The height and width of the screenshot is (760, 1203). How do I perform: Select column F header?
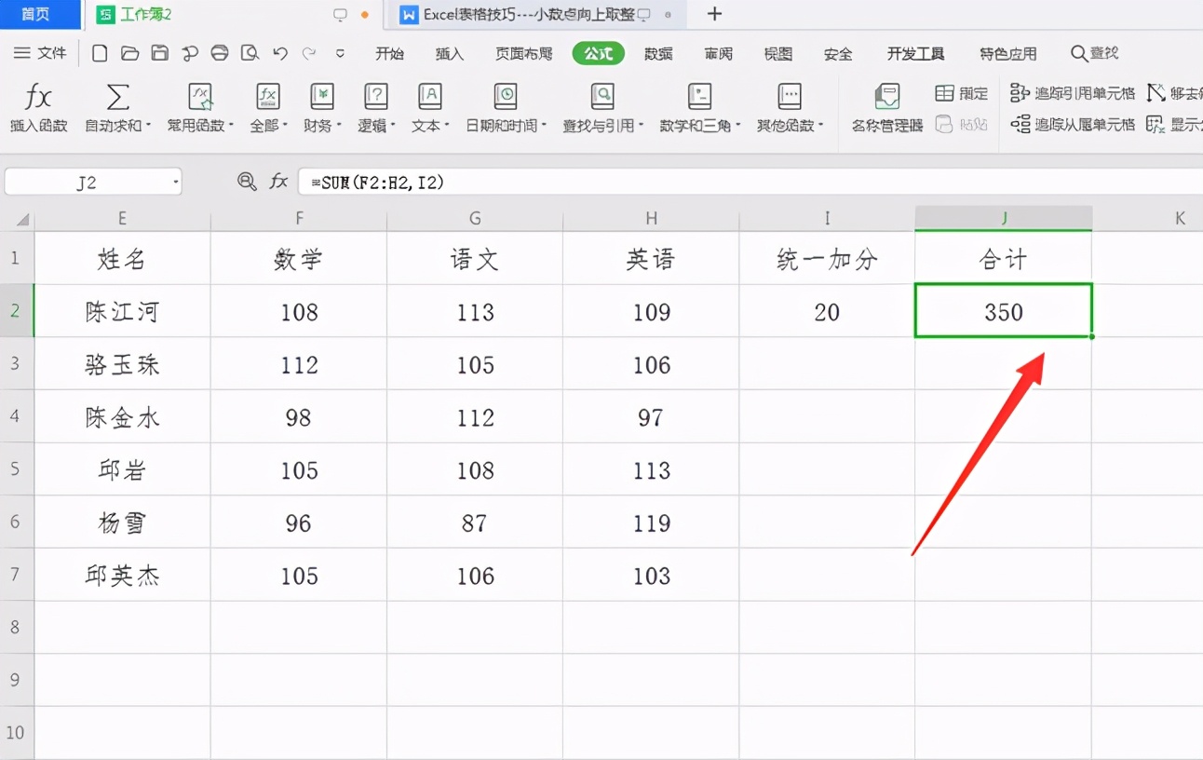pos(299,218)
